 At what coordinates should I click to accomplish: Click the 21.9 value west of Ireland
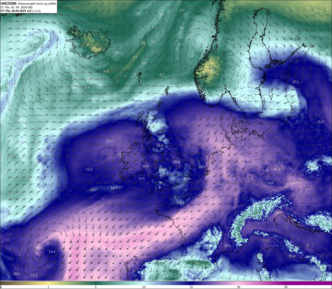109,141
